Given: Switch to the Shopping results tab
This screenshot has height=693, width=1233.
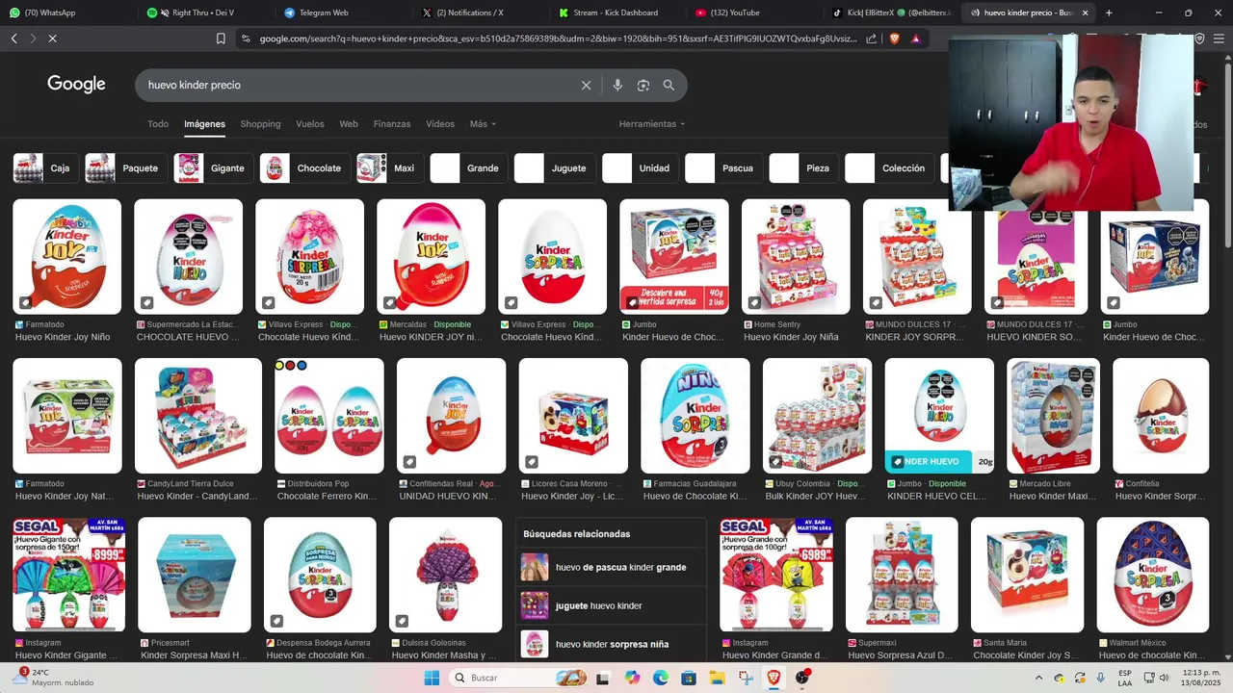Looking at the screenshot, I should click(260, 124).
